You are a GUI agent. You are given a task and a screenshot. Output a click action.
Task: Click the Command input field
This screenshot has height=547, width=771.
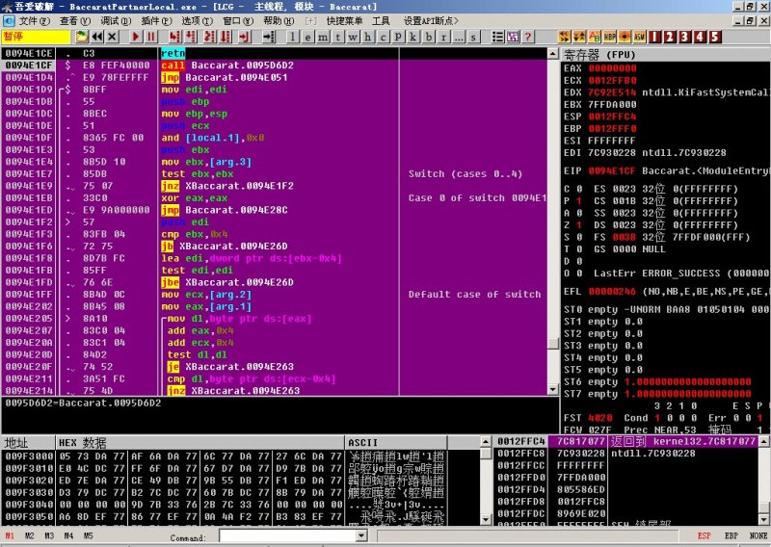(x=287, y=535)
